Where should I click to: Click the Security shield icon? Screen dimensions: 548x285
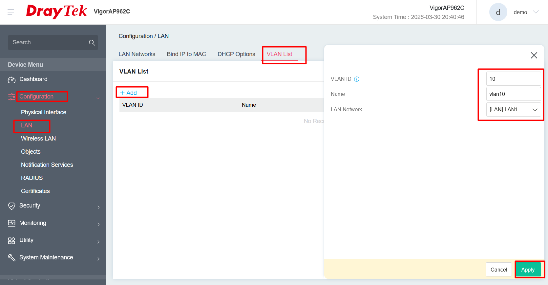(11, 206)
